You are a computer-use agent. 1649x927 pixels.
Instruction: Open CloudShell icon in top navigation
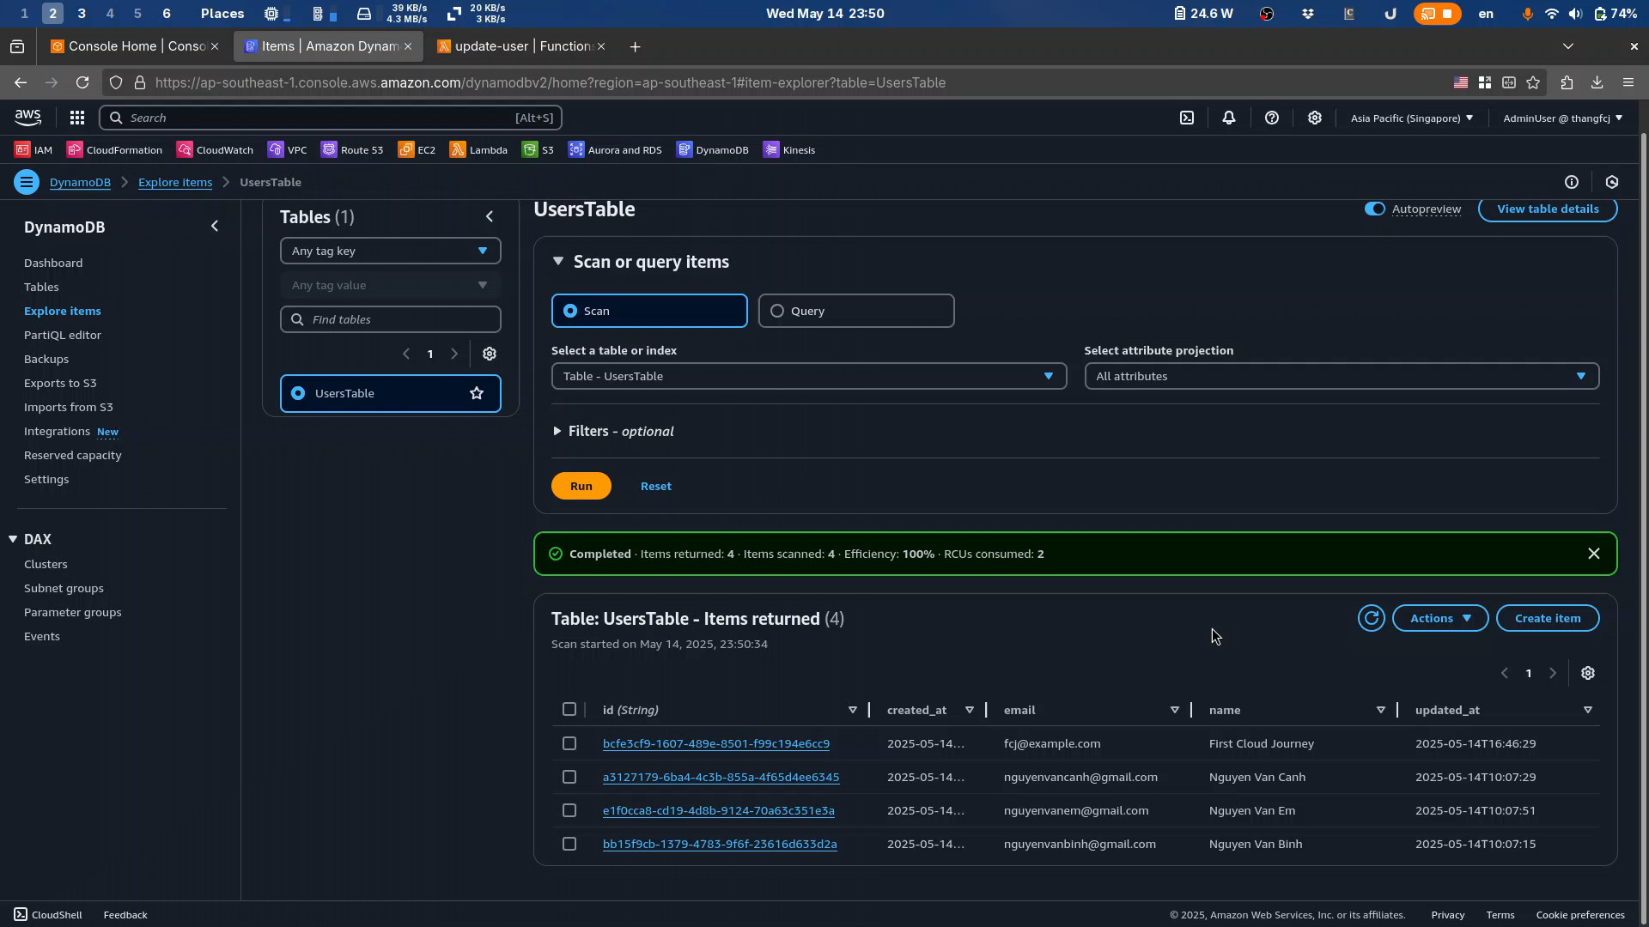(x=1187, y=118)
